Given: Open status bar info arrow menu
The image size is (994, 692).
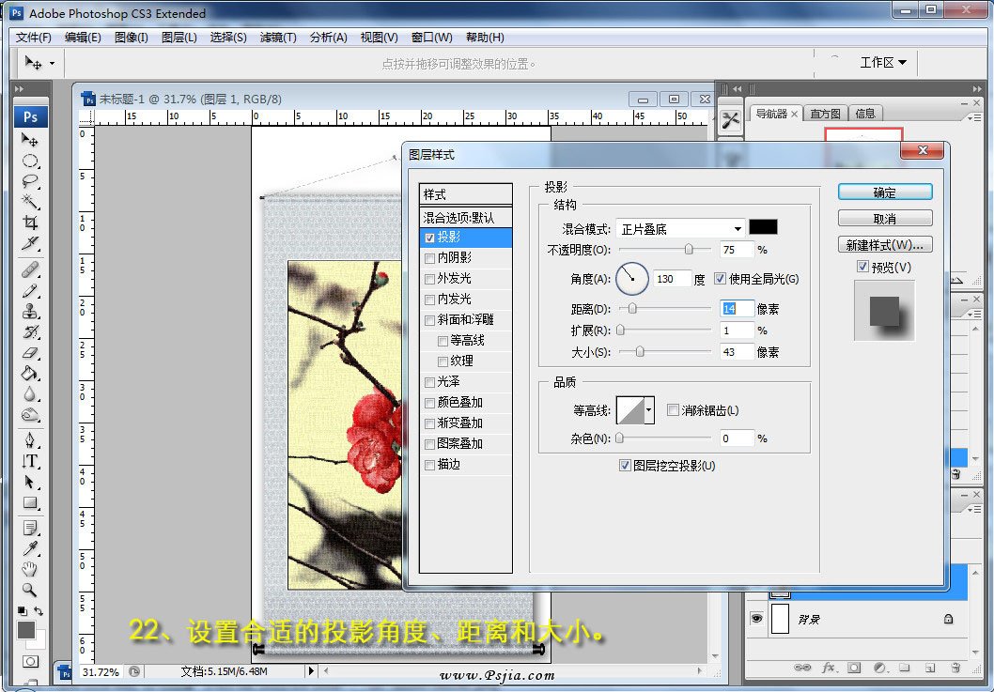Looking at the screenshot, I should (x=311, y=670).
